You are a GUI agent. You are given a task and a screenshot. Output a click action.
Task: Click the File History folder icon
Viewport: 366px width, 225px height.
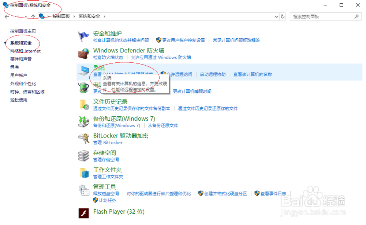(x=84, y=105)
